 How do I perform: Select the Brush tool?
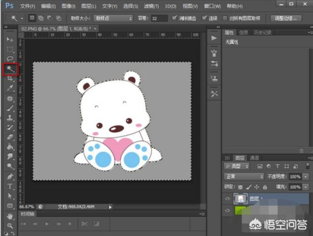click(x=10, y=108)
